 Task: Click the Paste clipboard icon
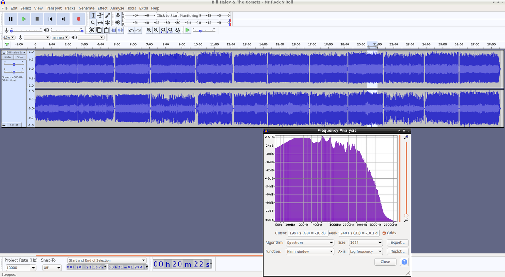click(x=106, y=30)
